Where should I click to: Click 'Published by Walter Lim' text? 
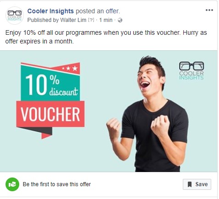[x=57, y=20]
